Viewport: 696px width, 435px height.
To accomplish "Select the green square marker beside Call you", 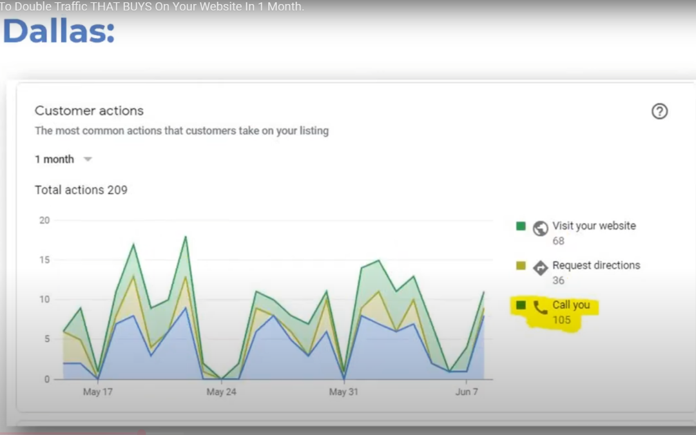I will tap(520, 307).
